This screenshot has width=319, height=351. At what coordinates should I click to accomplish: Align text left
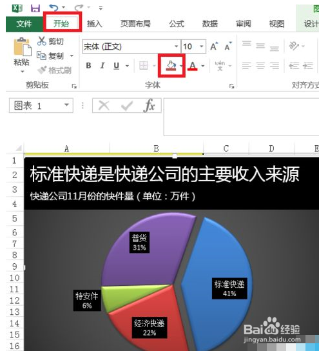point(247,66)
